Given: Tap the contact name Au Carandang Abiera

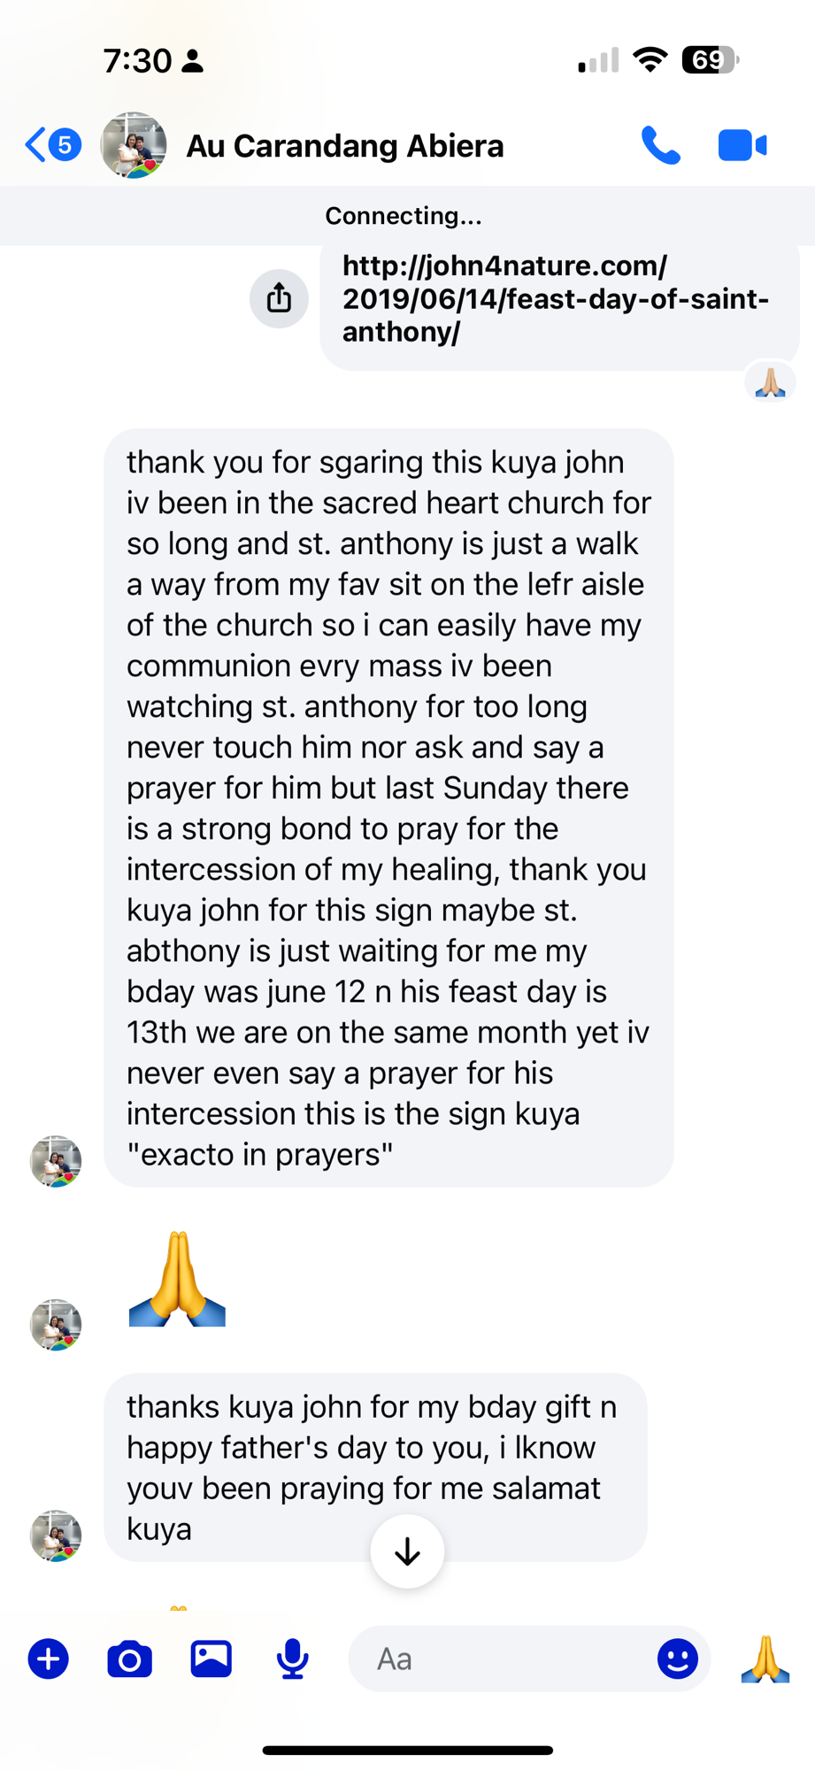Looking at the screenshot, I should (344, 146).
